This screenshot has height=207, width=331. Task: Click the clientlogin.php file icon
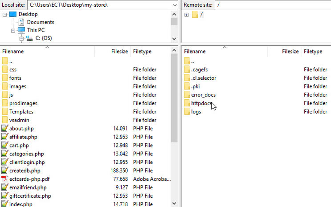coord(5,162)
